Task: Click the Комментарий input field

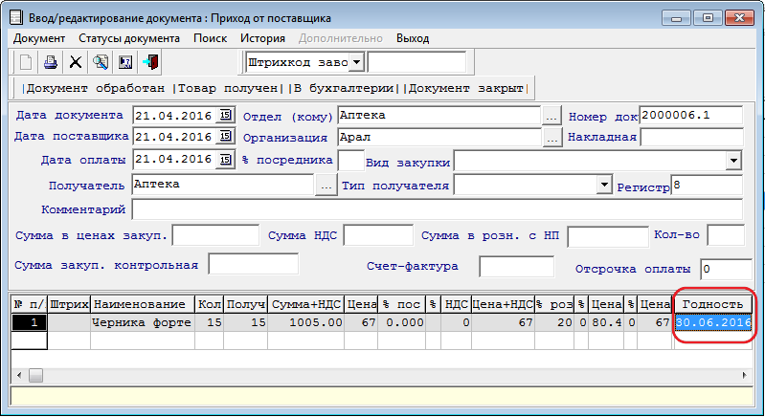Action: 438,209
